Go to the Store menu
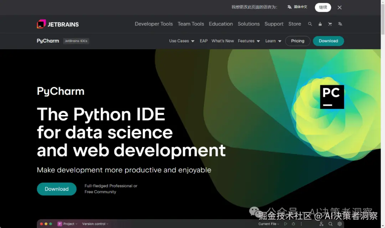Screen dimensions: 385x228 click(x=295, y=24)
